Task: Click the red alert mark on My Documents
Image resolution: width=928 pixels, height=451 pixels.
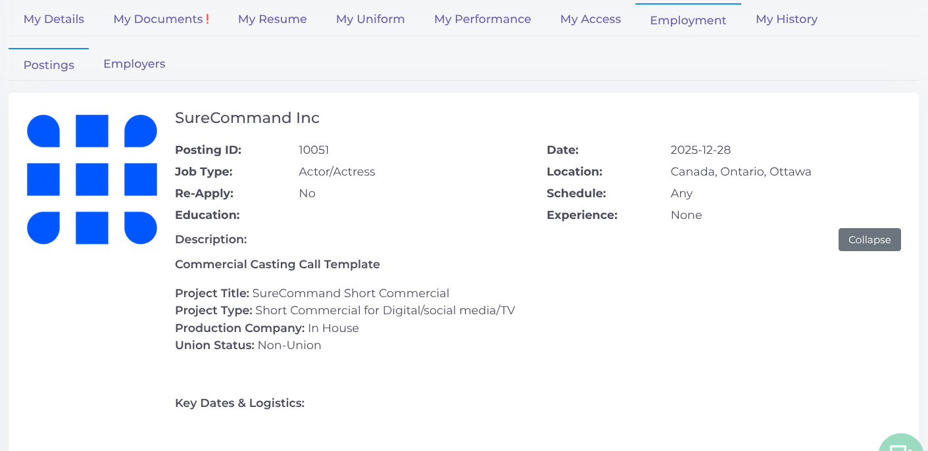Action: click(207, 19)
